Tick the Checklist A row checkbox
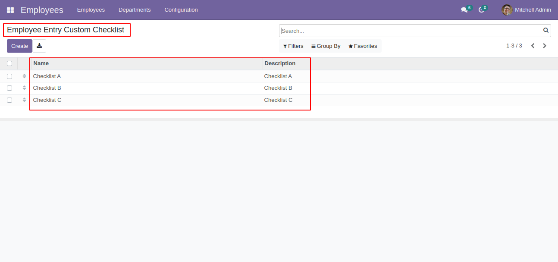The height and width of the screenshot is (262, 558). [9, 76]
